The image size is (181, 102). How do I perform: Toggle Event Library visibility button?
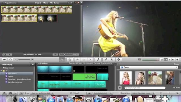[5, 93]
